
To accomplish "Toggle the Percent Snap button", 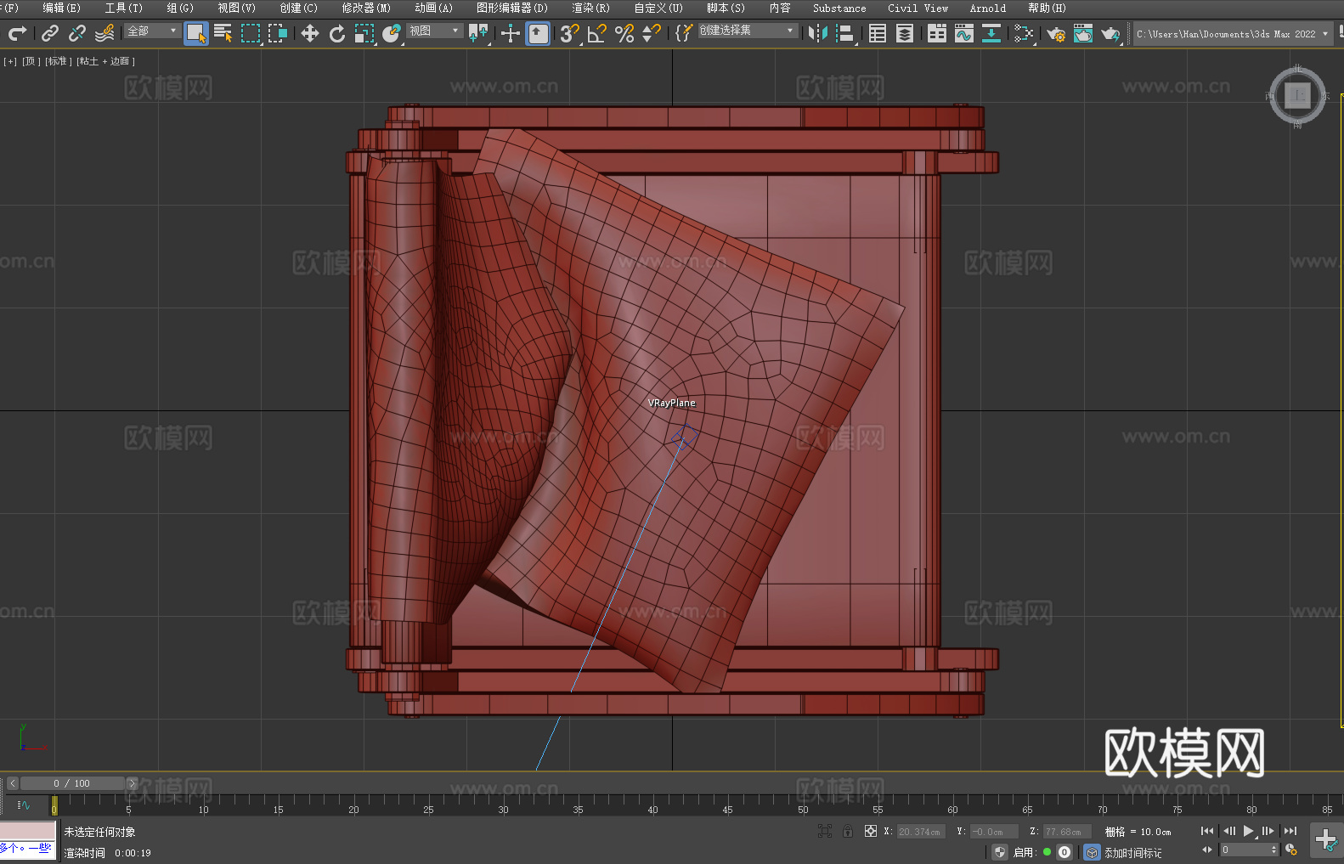I will [624, 33].
